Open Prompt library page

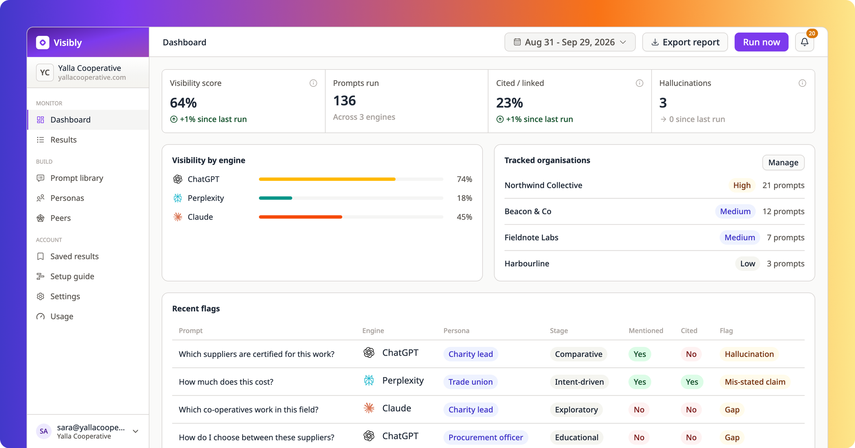88,178
